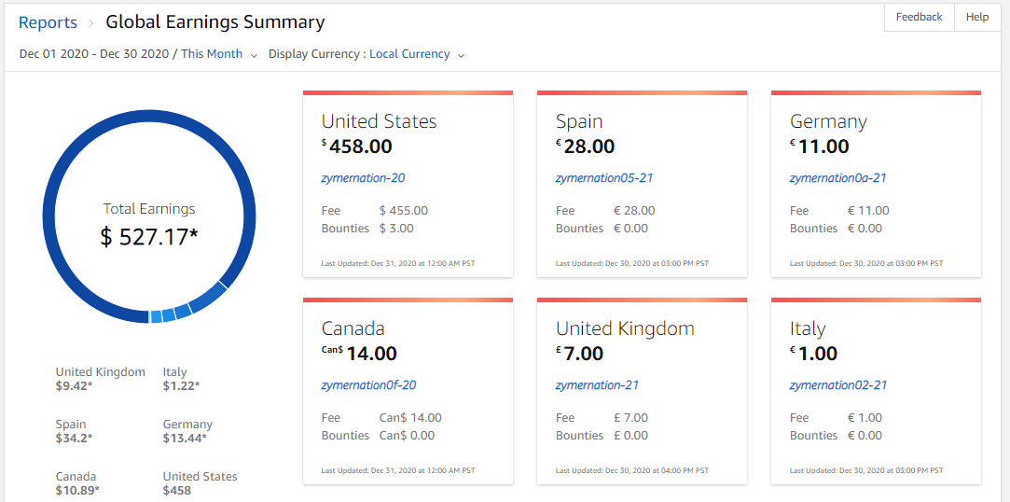The height and width of the screenshot is (502, 1010).
Task: Click the chevron next to Local Currency
Action: pos(461,55)
